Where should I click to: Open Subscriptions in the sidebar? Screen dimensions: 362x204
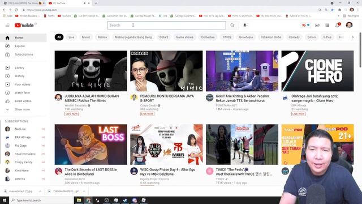click(x=23, y=54)
